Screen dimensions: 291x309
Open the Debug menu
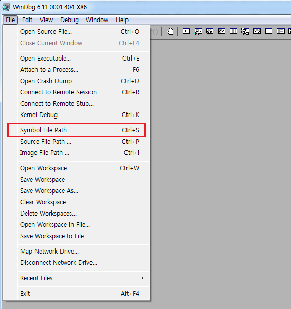pyautogui.click(x=69, y=20)
